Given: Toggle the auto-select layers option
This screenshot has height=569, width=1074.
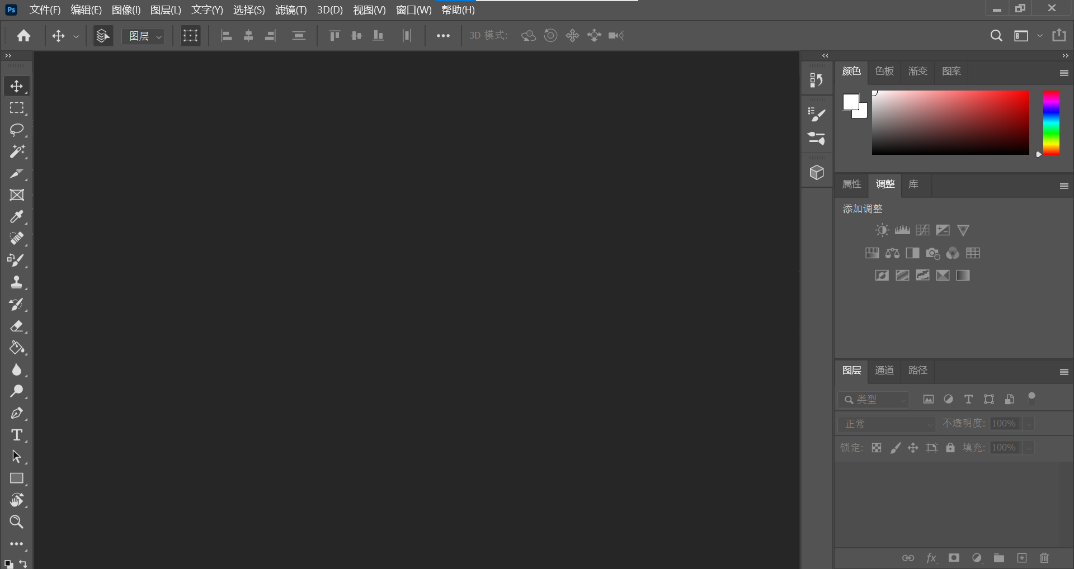Looking at the screenshot, I should click(x=103, y=36).
